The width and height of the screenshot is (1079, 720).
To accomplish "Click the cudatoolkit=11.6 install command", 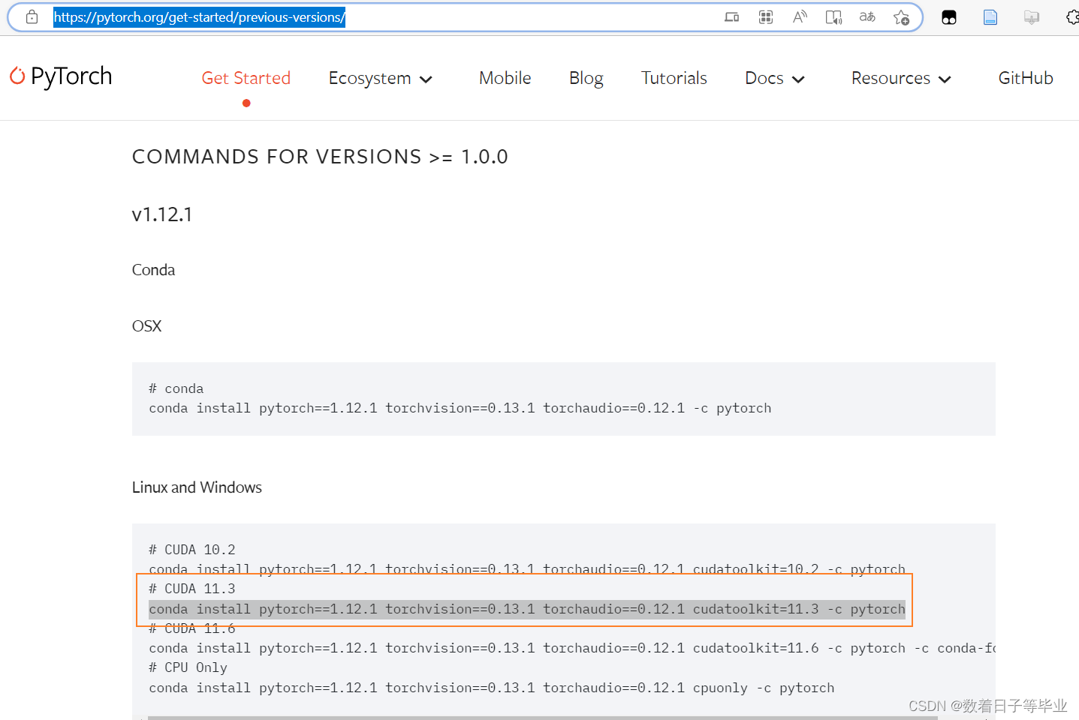I will 572,648.
